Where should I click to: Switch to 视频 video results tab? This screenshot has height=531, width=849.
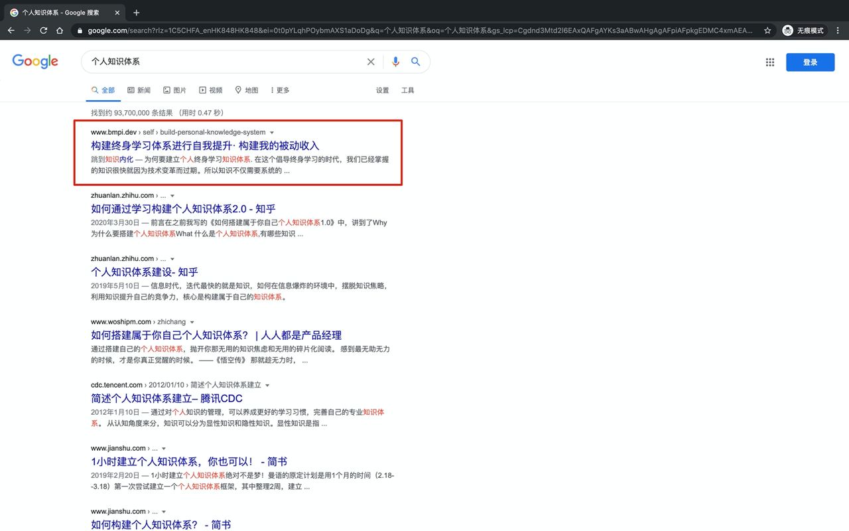[210, 90]
